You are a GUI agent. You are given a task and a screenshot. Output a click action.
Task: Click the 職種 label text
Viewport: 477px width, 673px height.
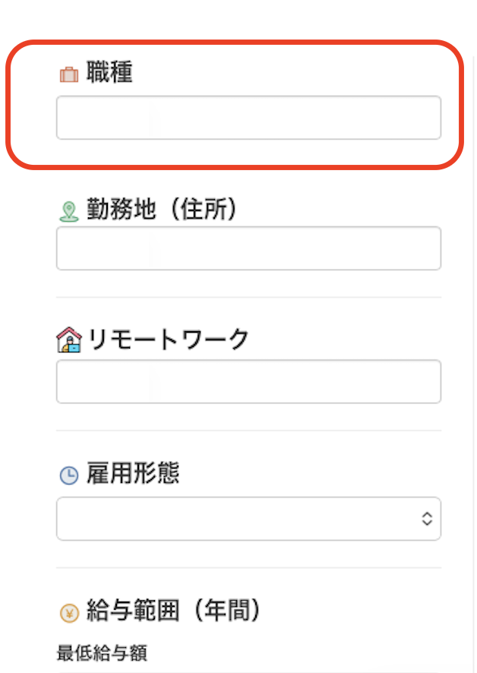109,73
